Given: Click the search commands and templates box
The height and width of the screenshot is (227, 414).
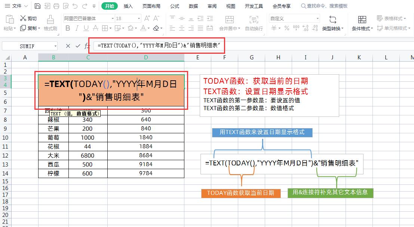Looking at the screenshot, I should tap(325, 6).
